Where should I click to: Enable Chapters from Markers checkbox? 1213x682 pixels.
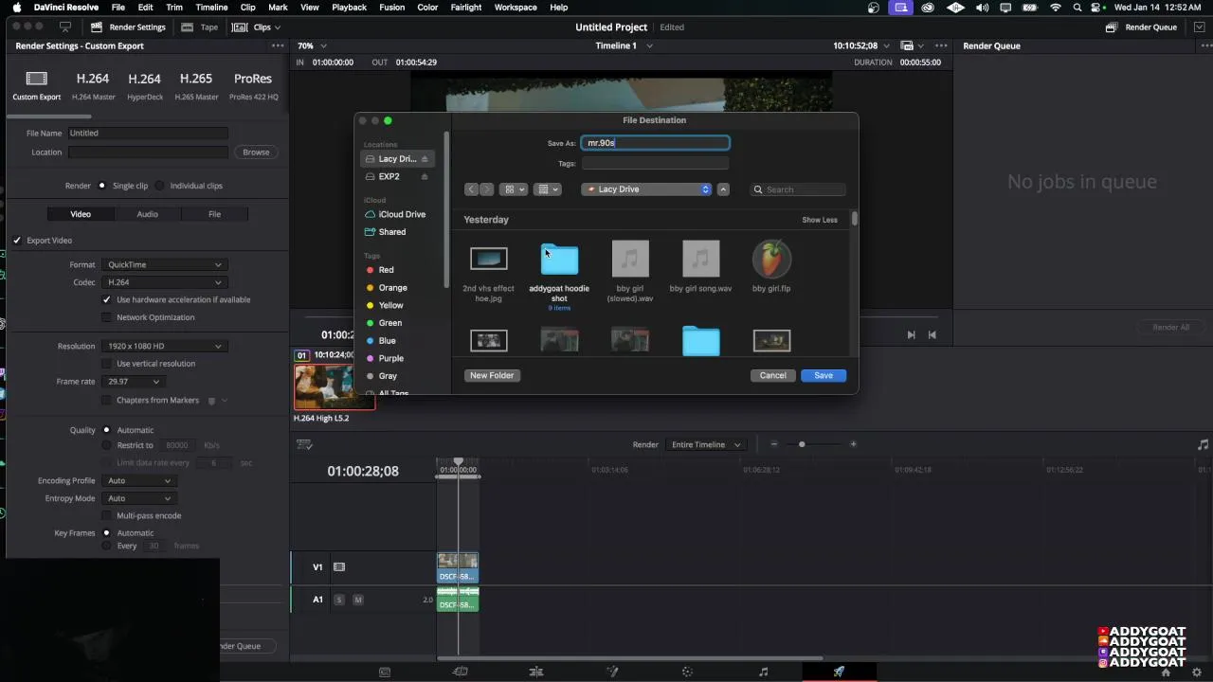[x=107, y=401]
